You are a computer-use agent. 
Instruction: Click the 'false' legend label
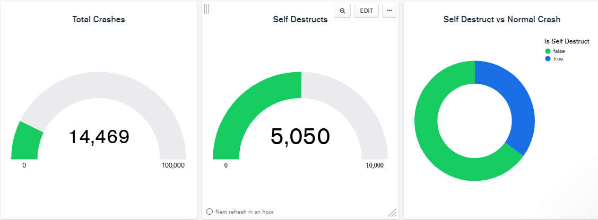coord(559,51)
